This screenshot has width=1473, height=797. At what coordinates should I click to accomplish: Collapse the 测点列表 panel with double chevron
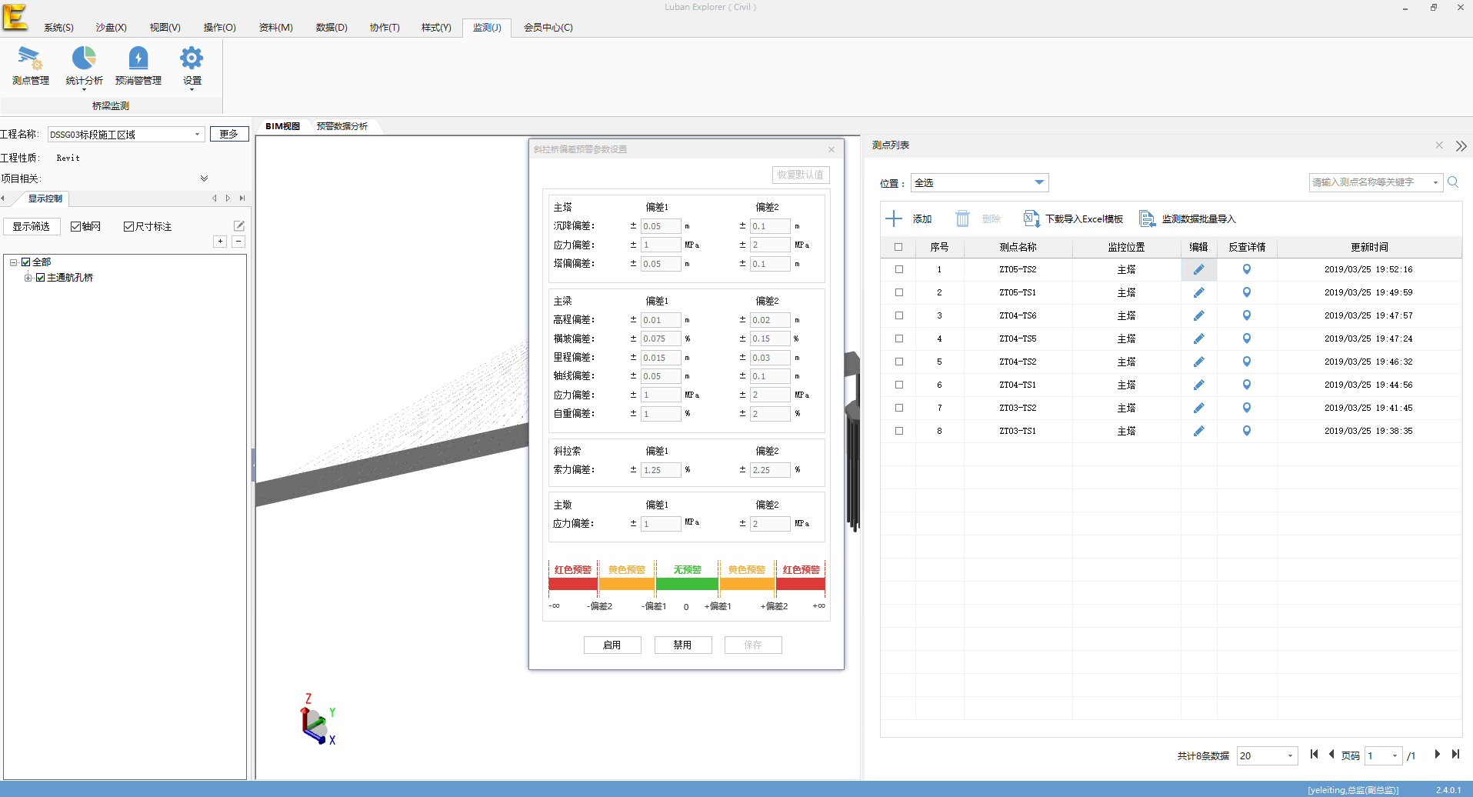coord(1461,145)
